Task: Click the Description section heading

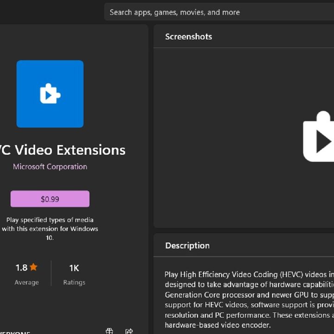Action: 187,245
